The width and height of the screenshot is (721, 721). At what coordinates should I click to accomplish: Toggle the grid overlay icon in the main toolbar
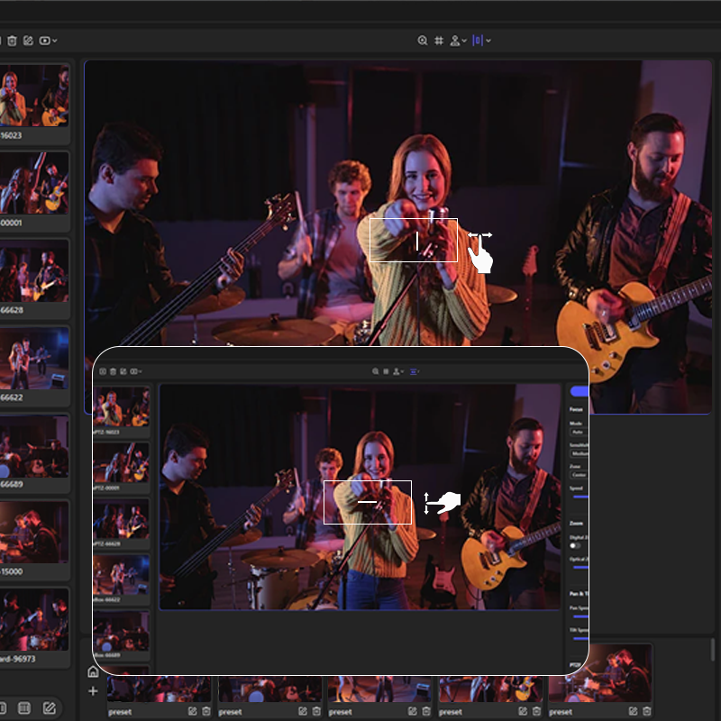[439, 41]
